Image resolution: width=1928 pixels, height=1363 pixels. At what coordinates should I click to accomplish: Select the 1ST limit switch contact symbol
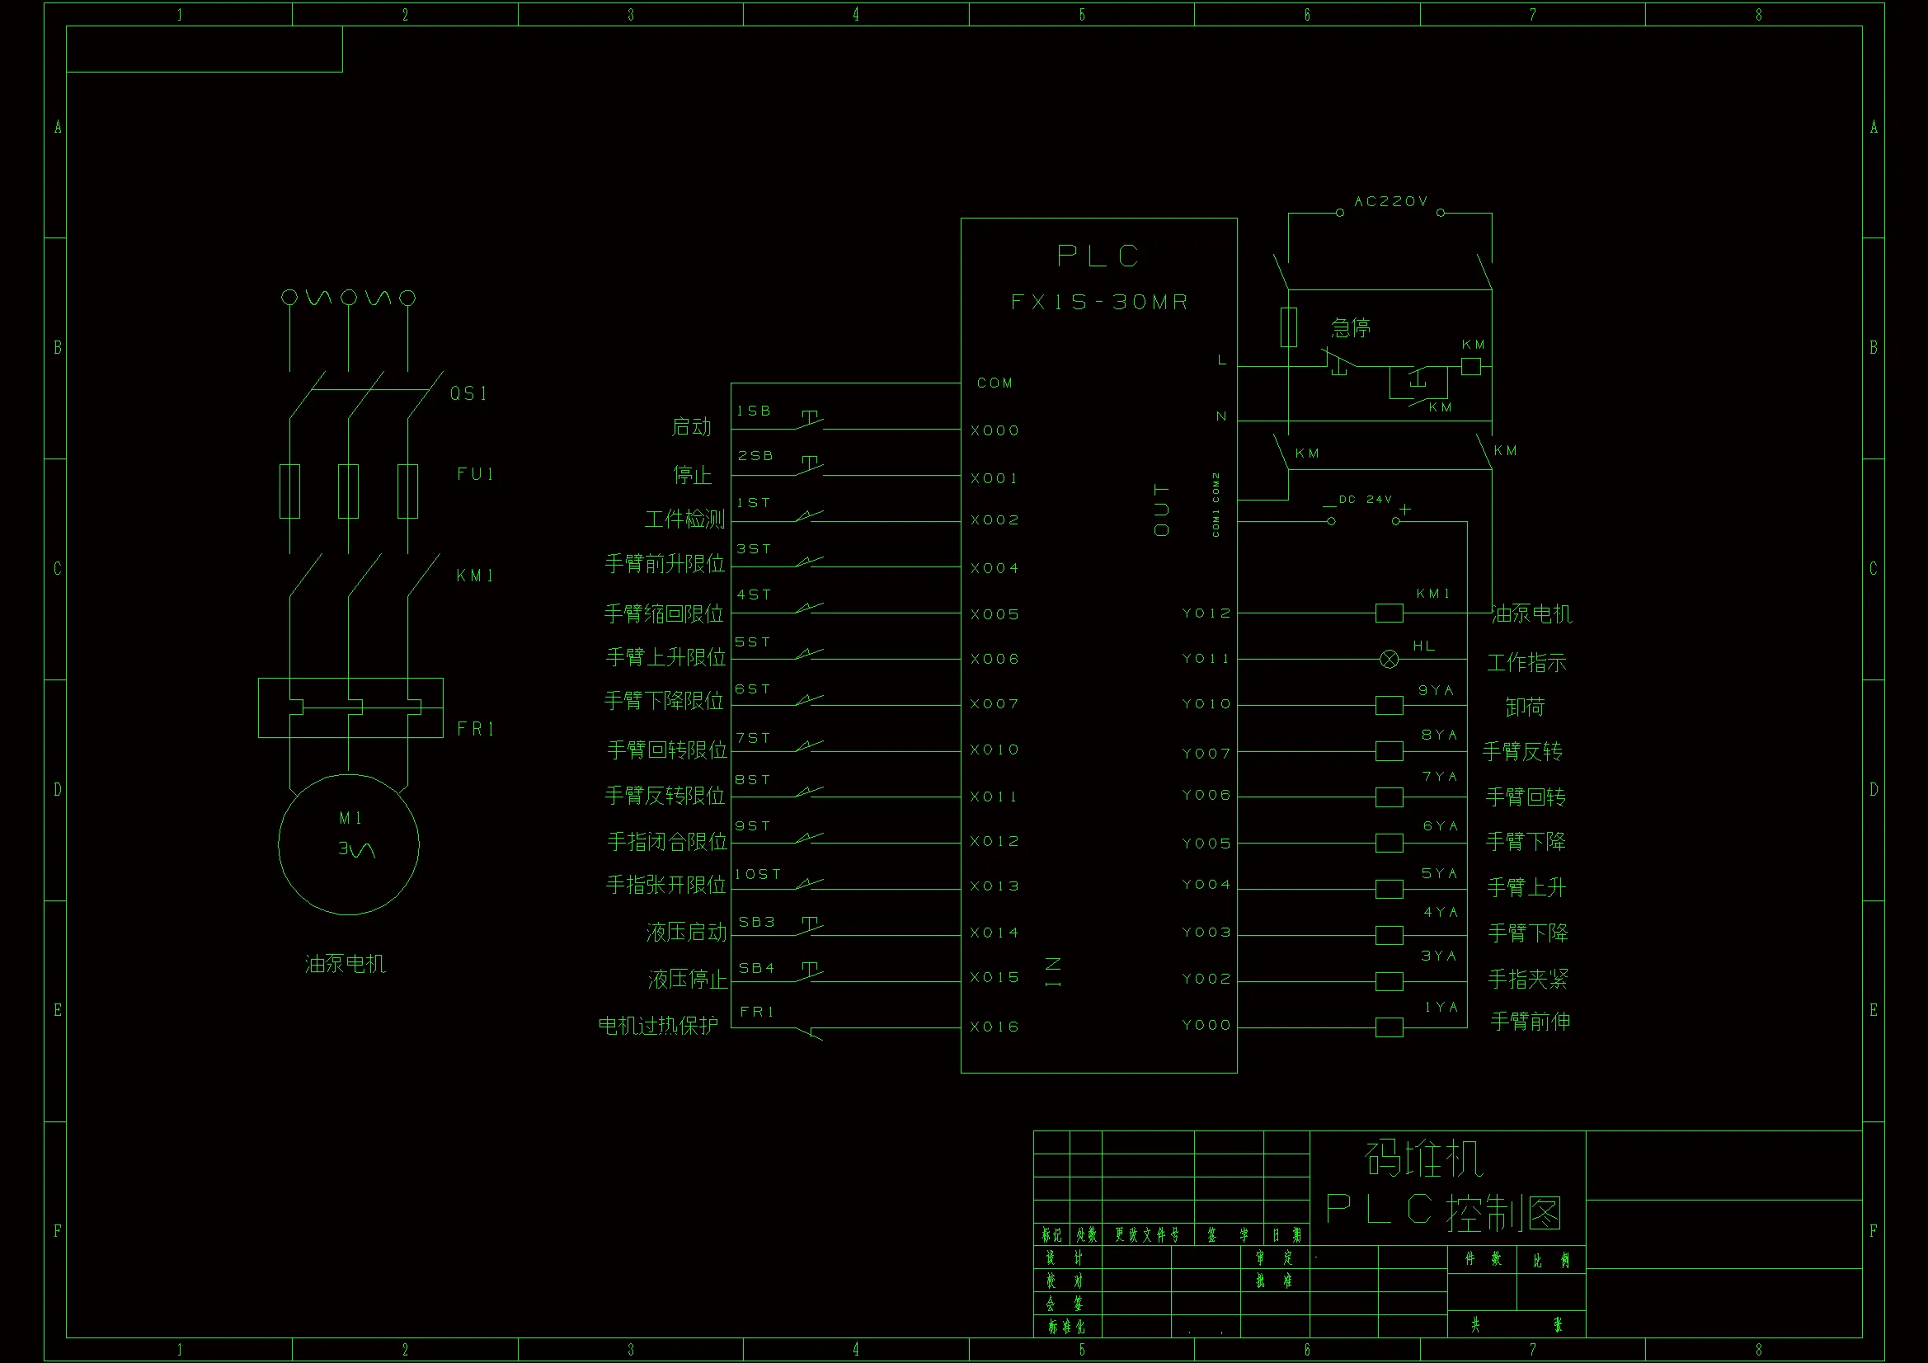point(810,516)
